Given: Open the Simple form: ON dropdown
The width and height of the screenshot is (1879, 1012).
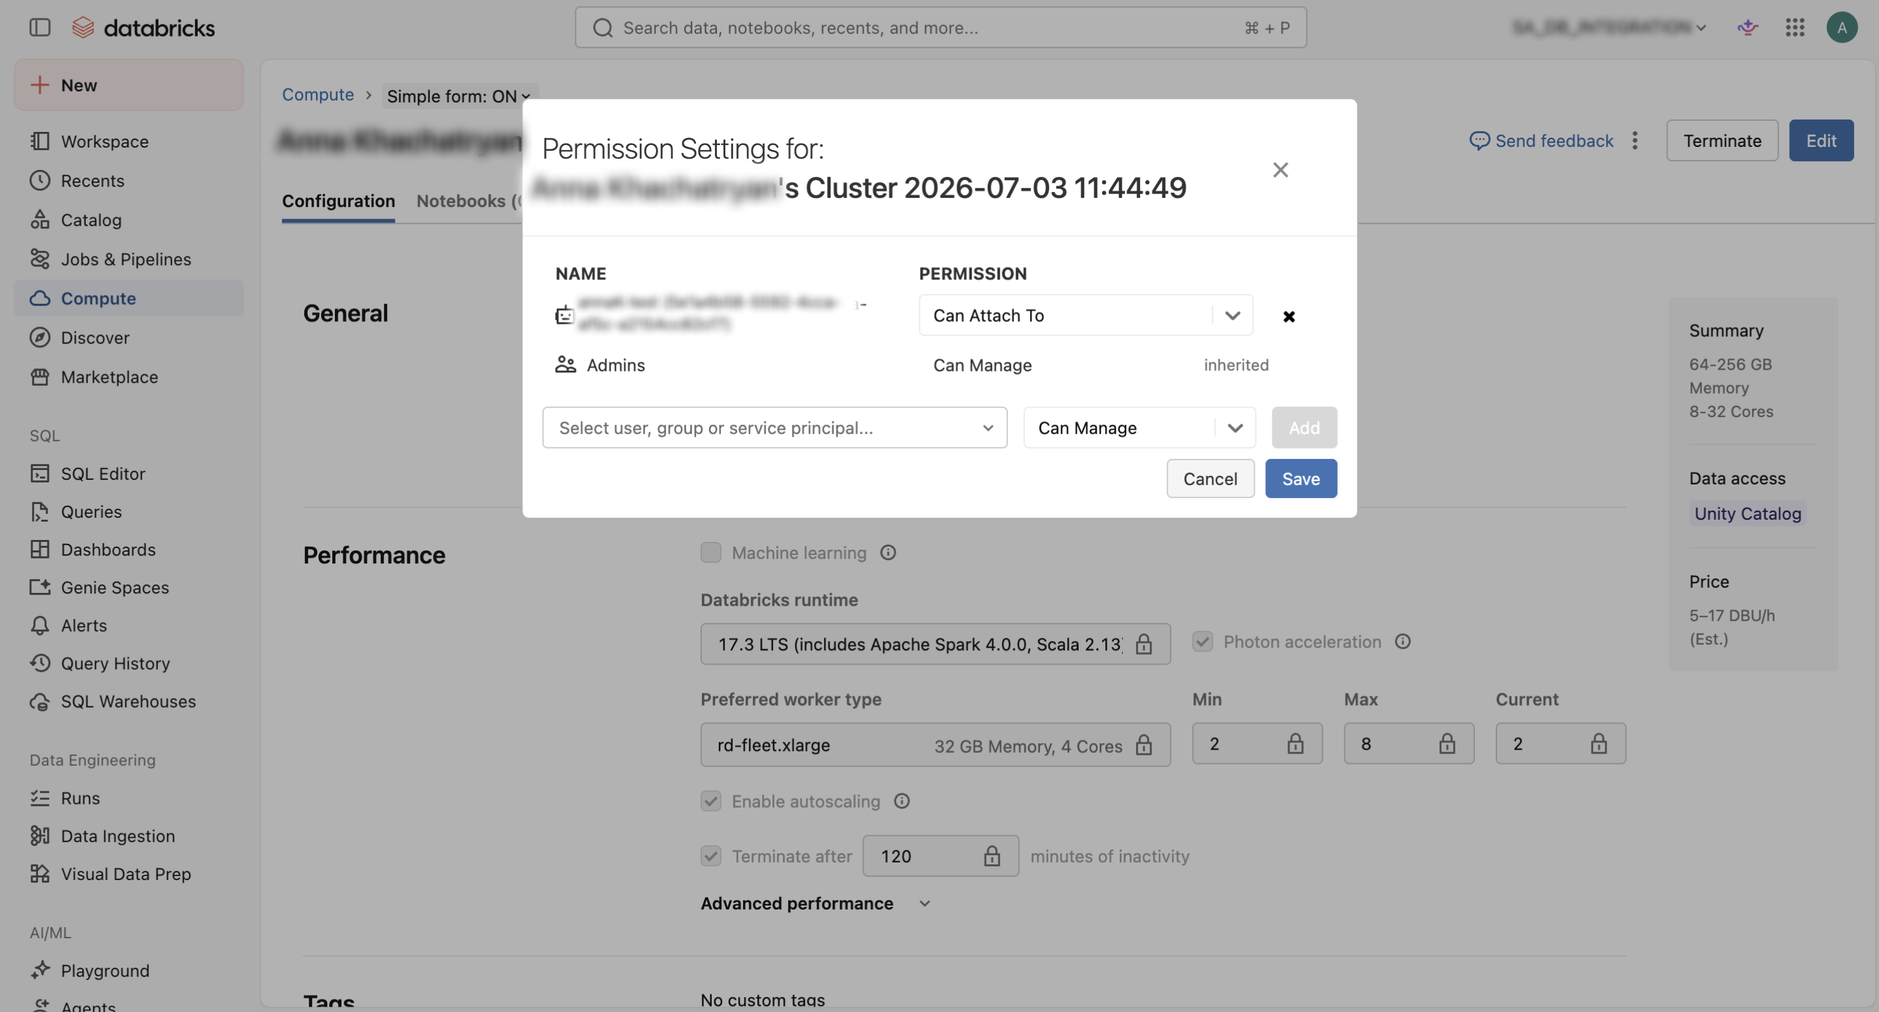Looking at the screenshot, I should [x=459, y=95].
